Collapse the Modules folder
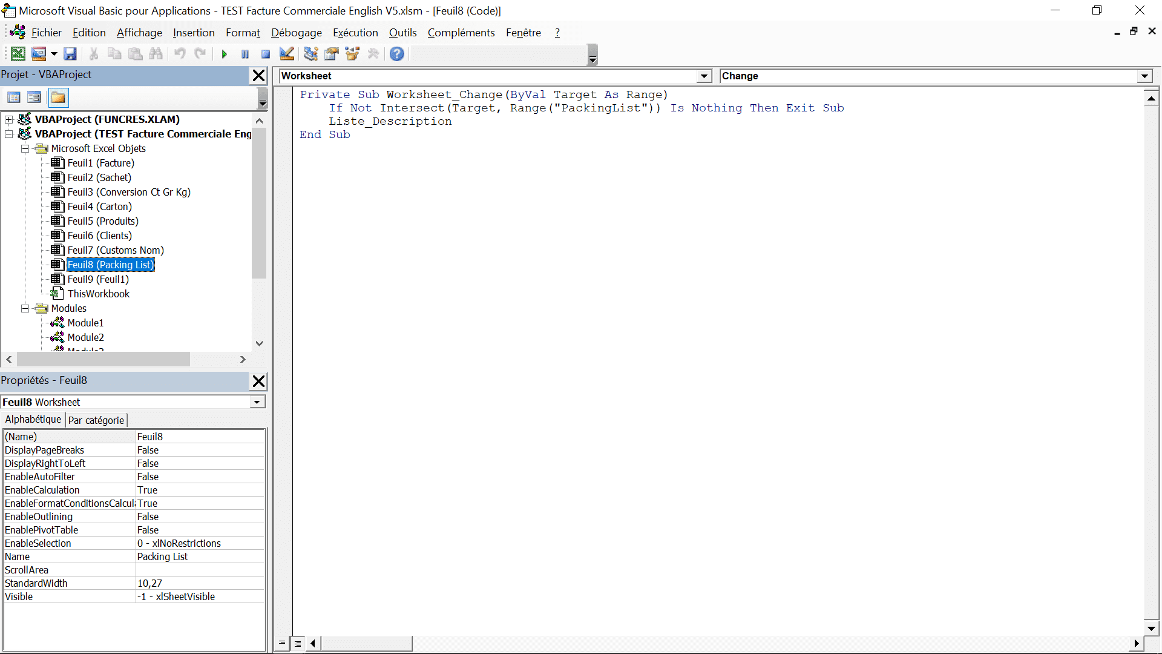The height and width of the screenshot is (654, 1162). tap(25, 308)
